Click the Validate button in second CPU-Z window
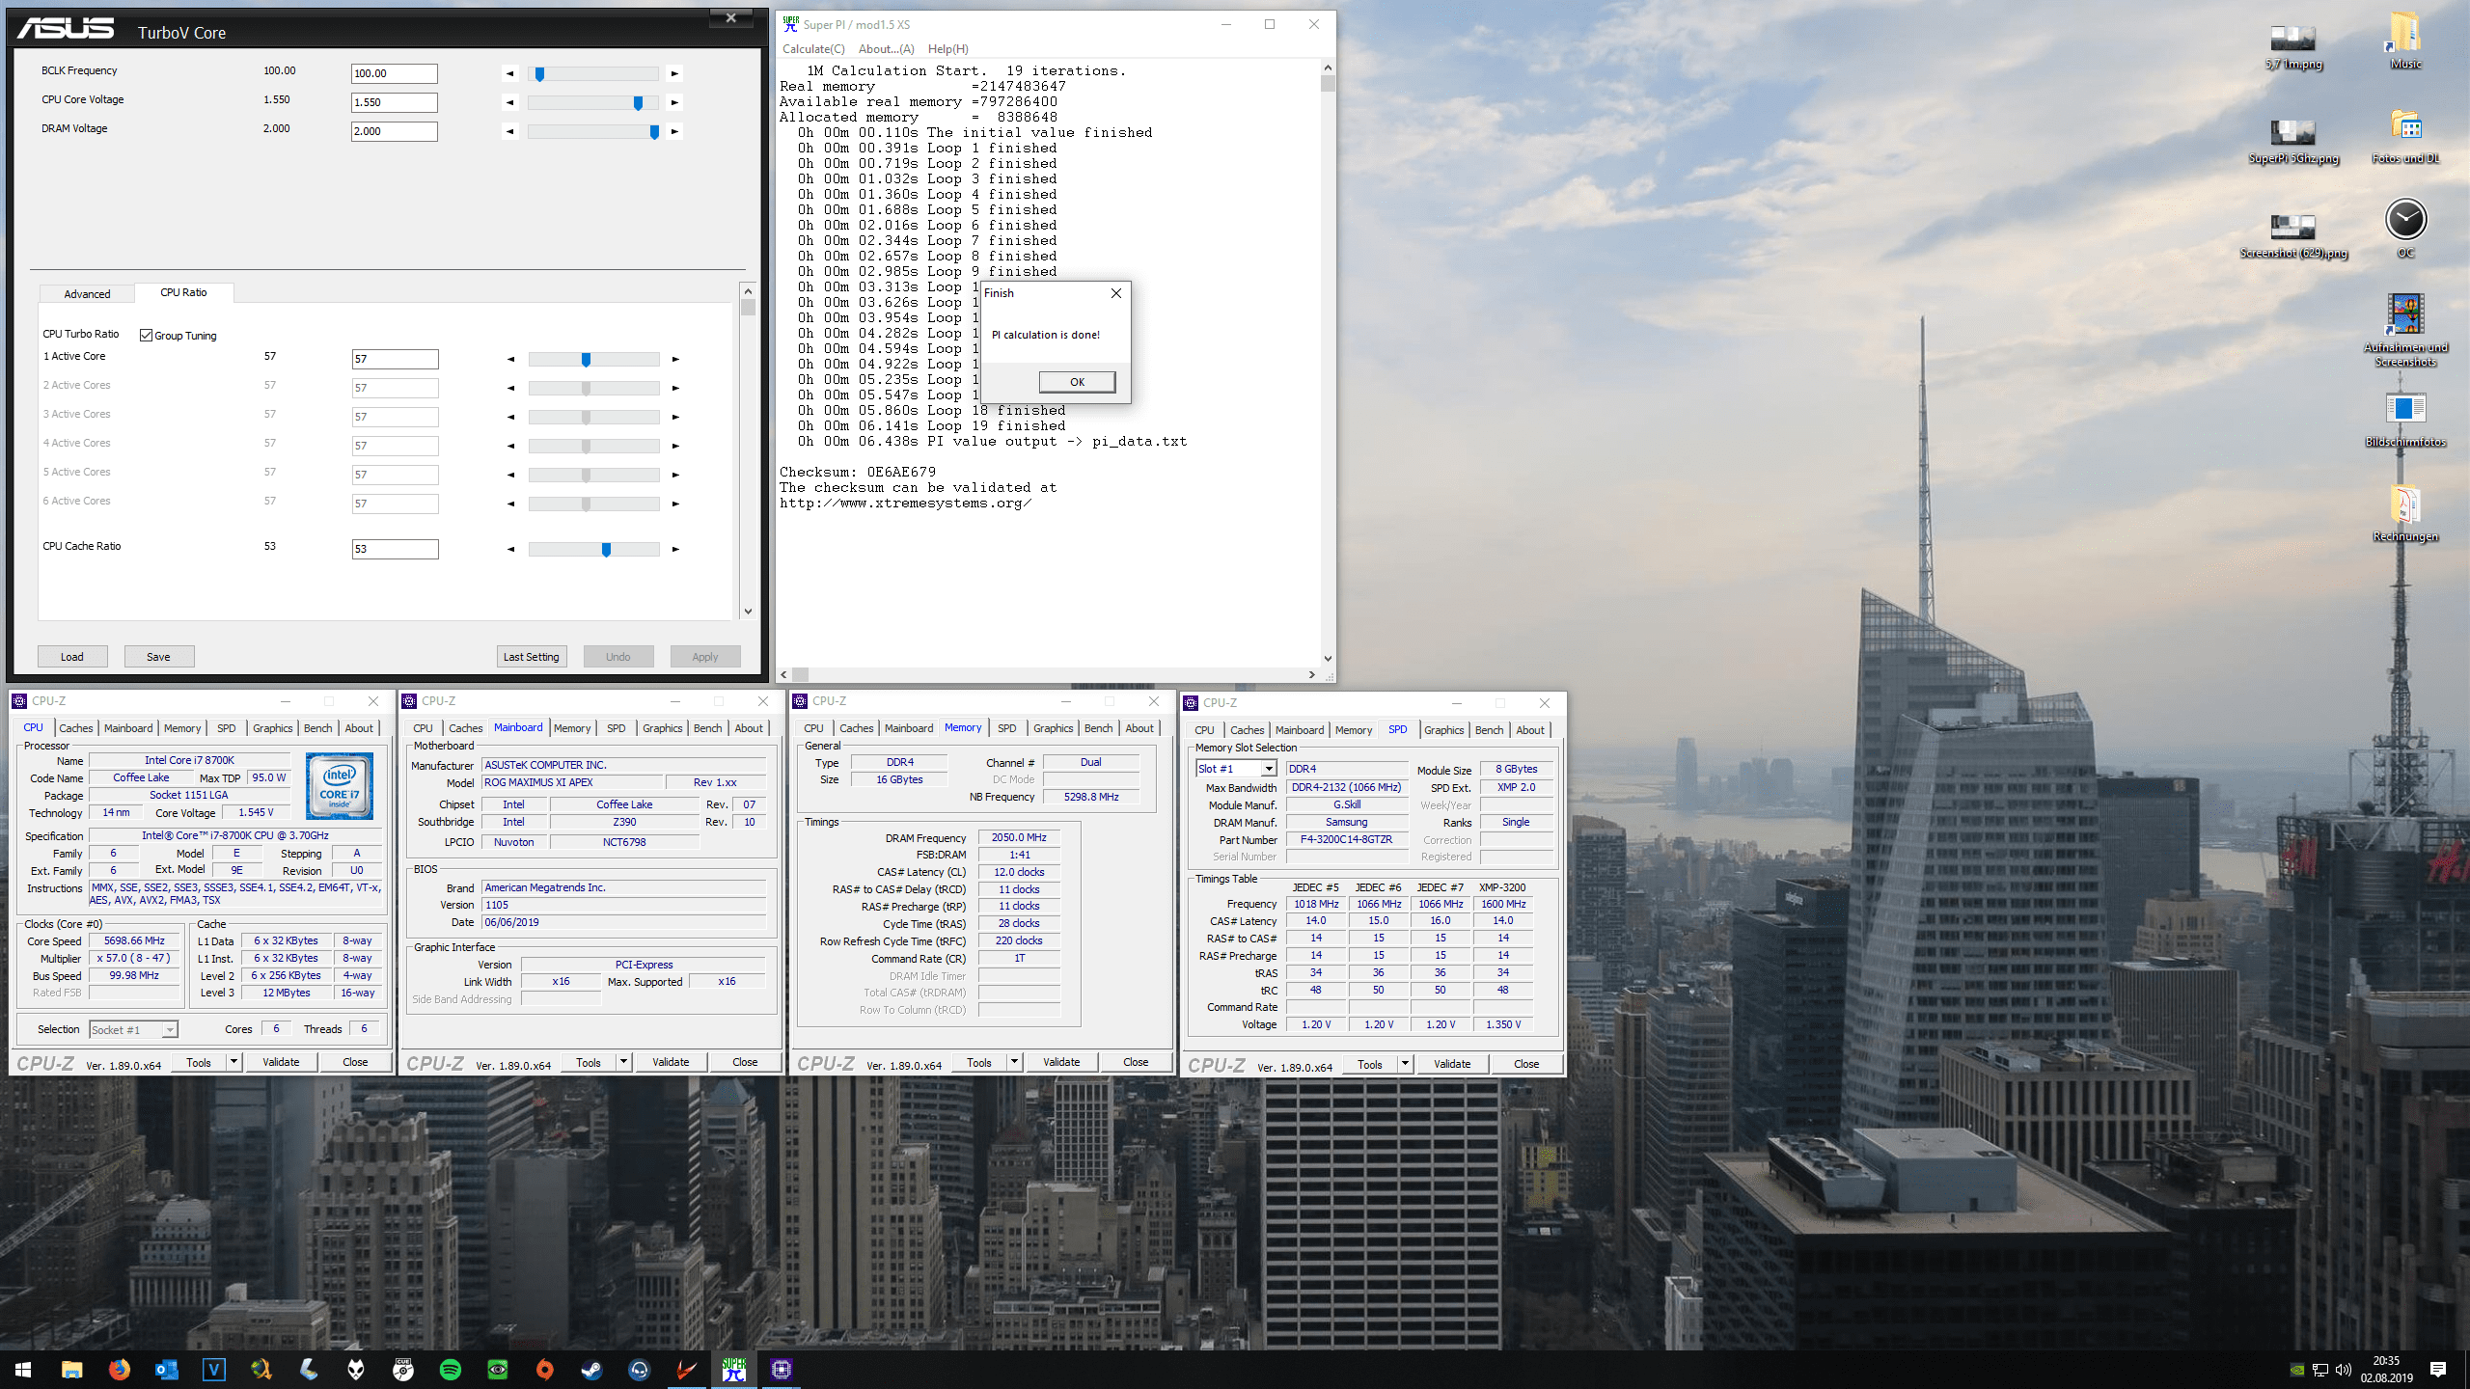This screenshot has width=2470, height=1389. point(669,1063)
